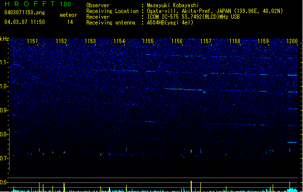The width and height of the screenshot is (303, 192).
Task: Click antenna value A504HB(yagi 4el)
Action: 170,23
